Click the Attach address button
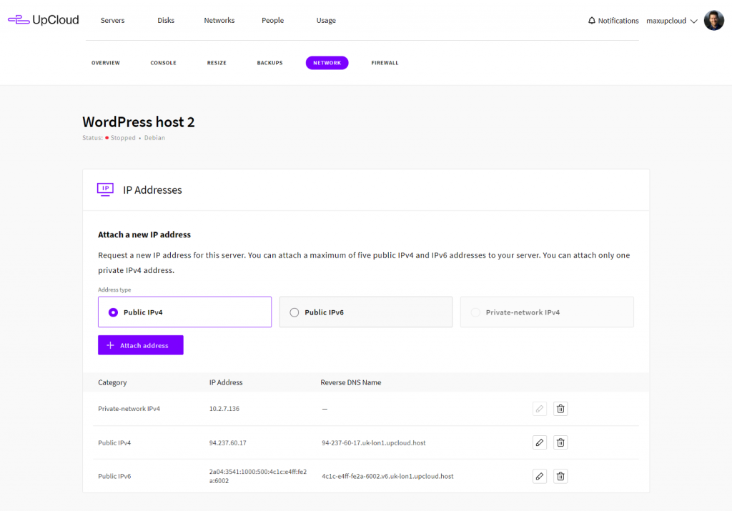This screenshot has width=732, height=511. click(x=140, y=344)
